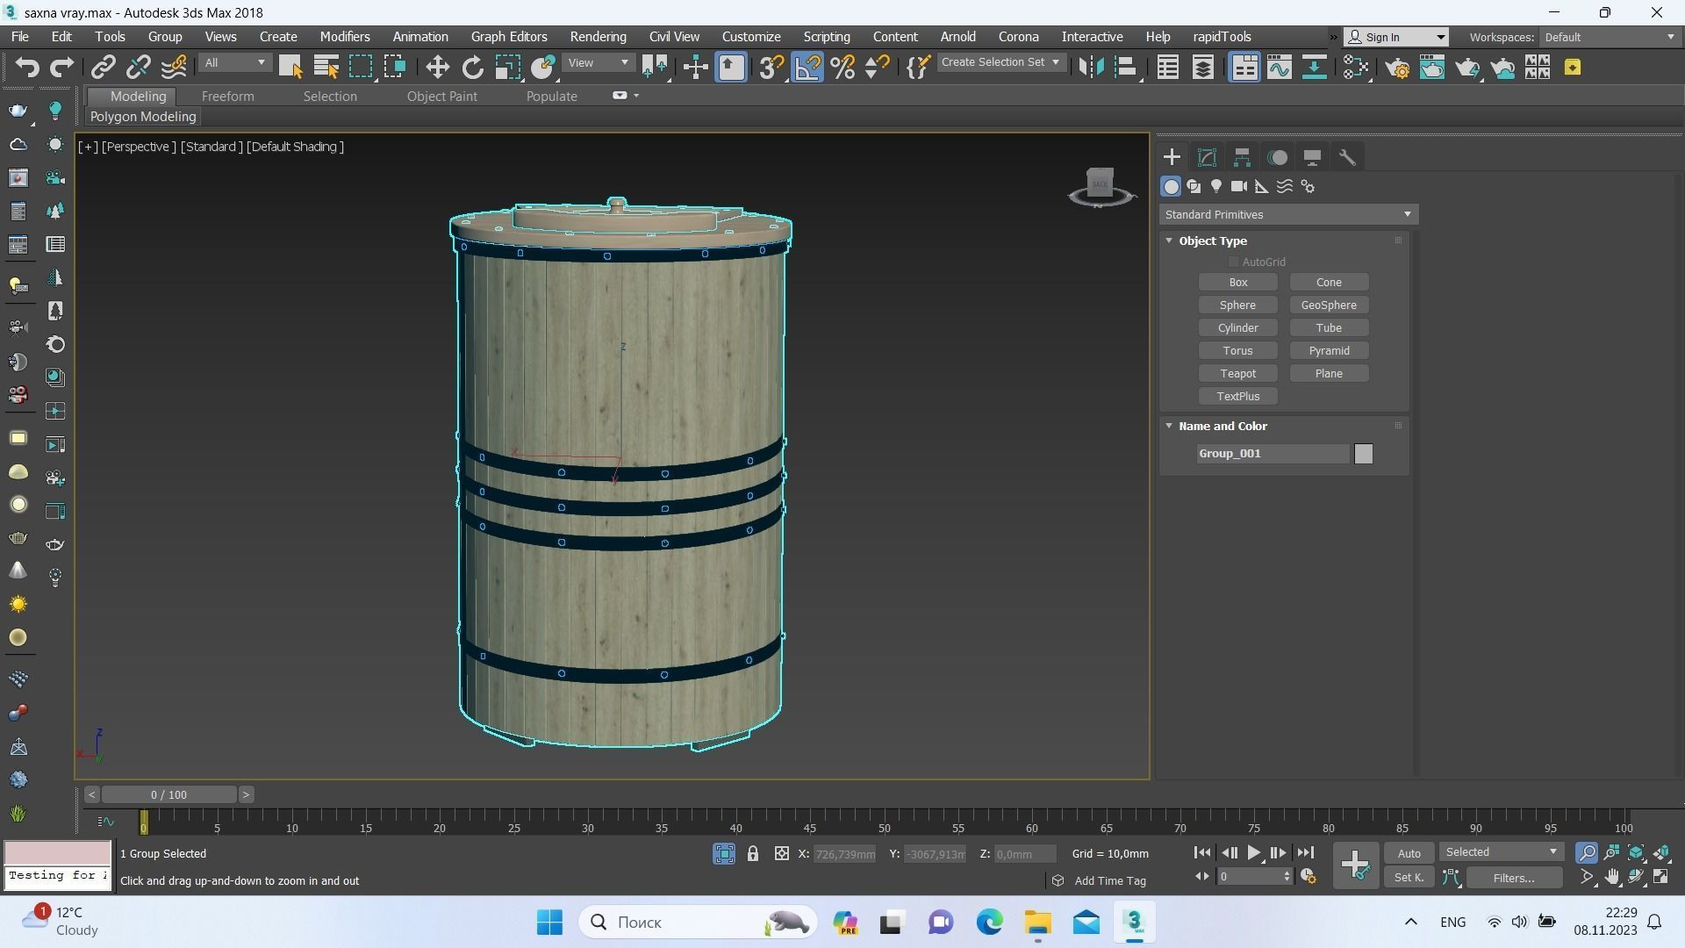Switch to the Object Paint ribbon tab
The width and height of the screenshot is (1685, 948).
click(x=442, y=97)
